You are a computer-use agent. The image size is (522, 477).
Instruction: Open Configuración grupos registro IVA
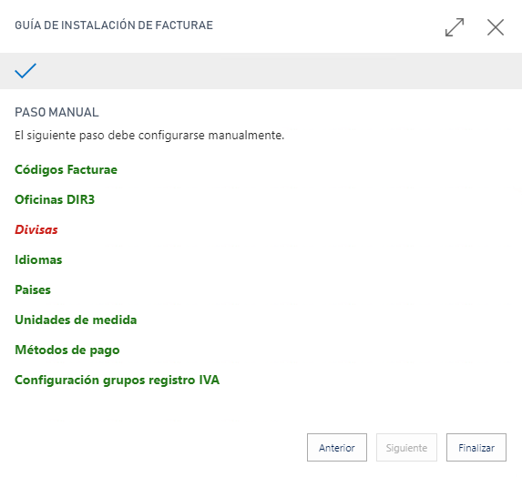pos(118,380)
